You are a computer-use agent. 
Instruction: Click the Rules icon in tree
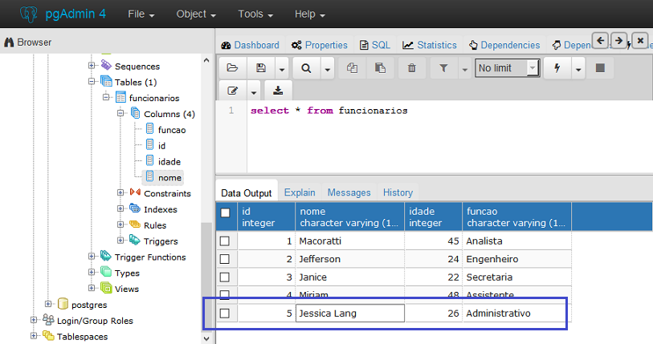[135, 225]
